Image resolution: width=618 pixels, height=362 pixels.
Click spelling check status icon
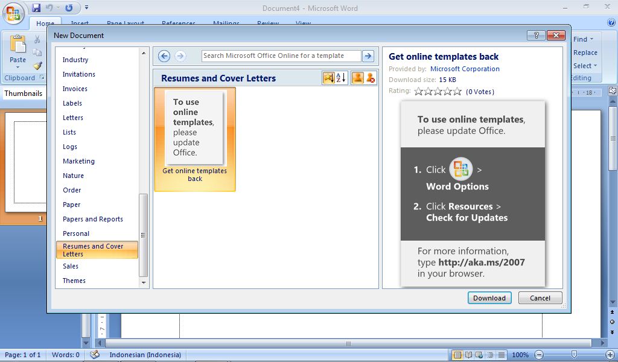(95, 355)
